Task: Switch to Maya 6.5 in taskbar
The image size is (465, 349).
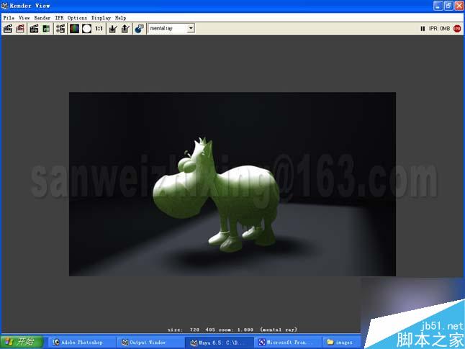Action: [220, 343]
